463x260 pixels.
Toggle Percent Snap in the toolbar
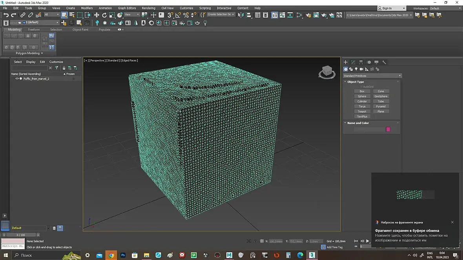click(x=186, y=15)
